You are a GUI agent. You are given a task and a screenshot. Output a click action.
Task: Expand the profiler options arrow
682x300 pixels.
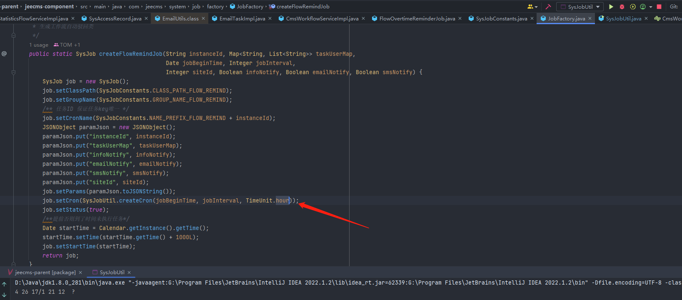click(650, 7)
